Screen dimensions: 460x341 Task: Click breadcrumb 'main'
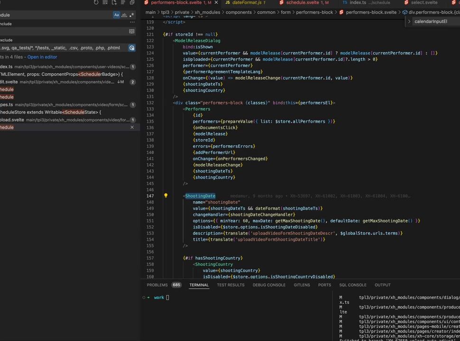pos(150,12)
